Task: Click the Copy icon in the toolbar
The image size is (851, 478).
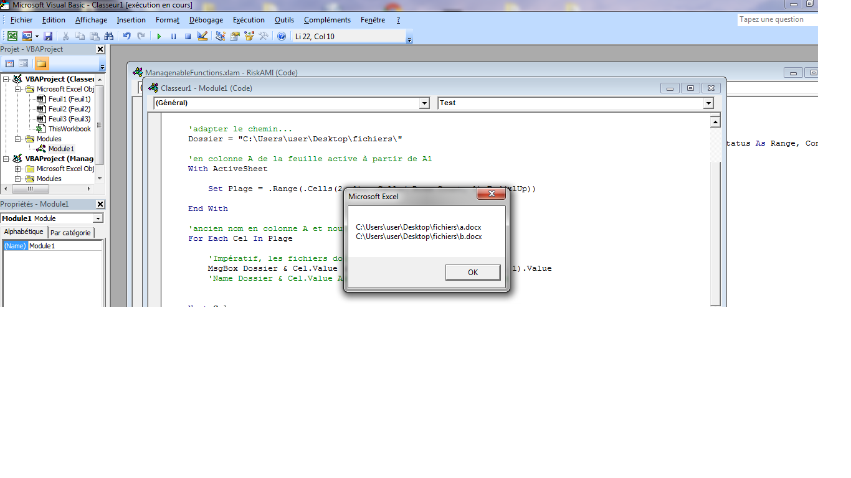Action: (x=80, y=36)
